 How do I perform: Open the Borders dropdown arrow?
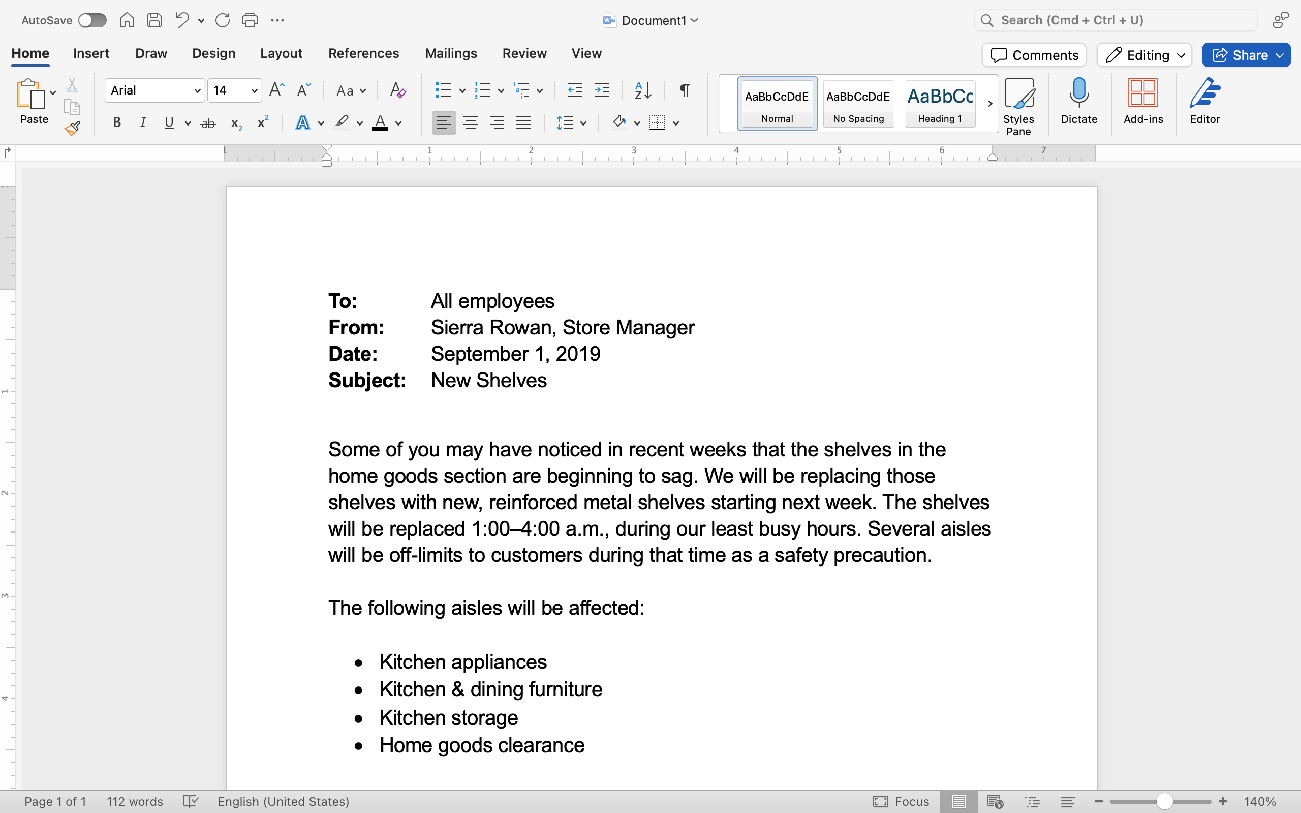tap(676, 123)
